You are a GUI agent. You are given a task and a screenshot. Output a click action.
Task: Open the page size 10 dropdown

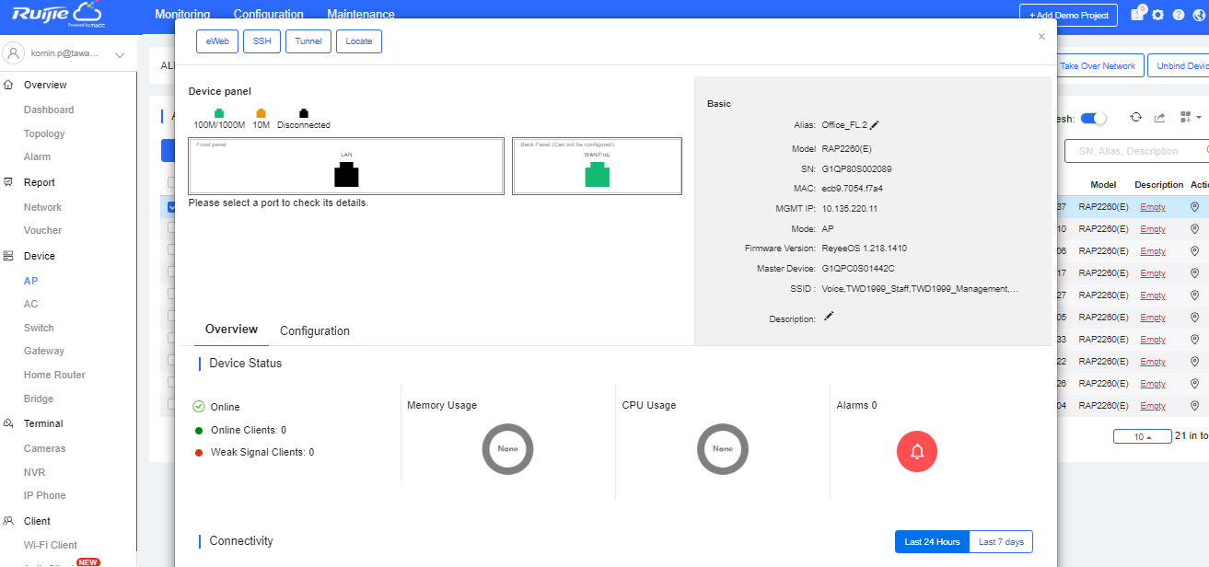[x=1142, y=436]
